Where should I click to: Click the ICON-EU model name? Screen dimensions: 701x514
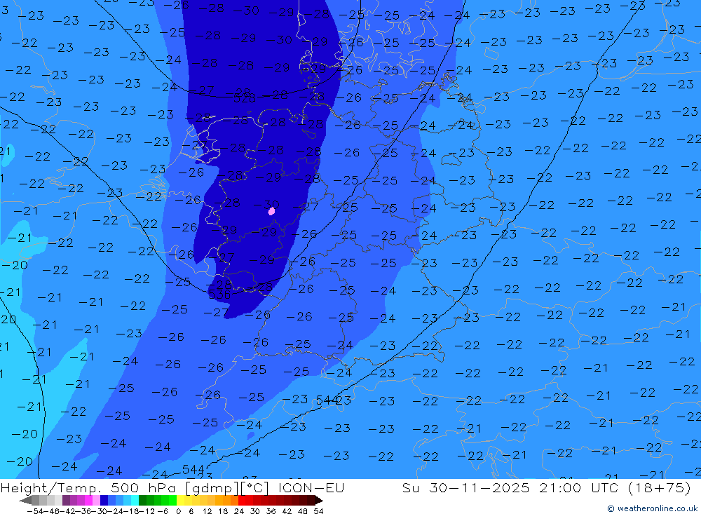tap(311, 487)
